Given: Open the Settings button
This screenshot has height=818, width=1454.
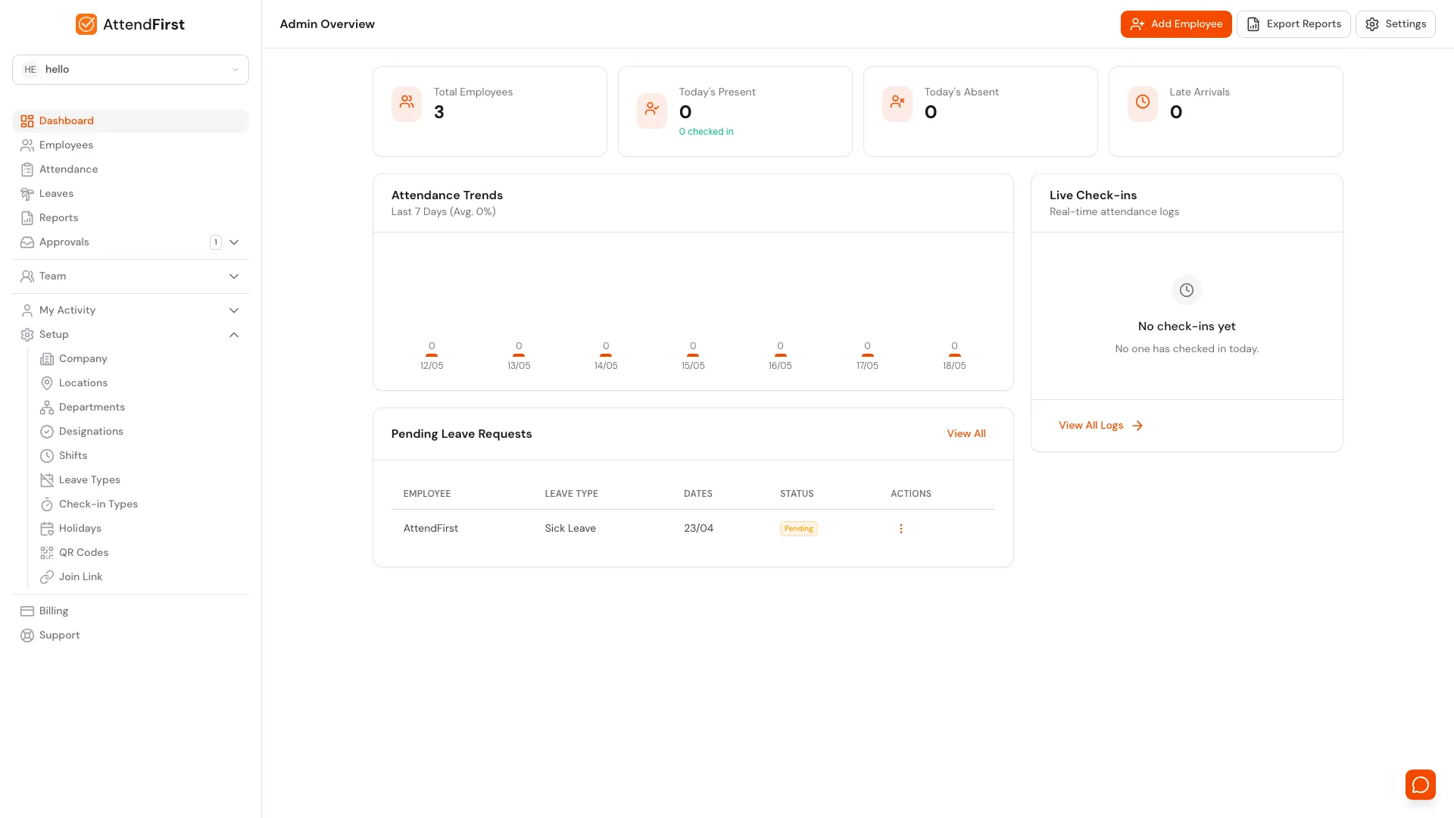Looking at the screenshot, I should (x=1396, y=24).
